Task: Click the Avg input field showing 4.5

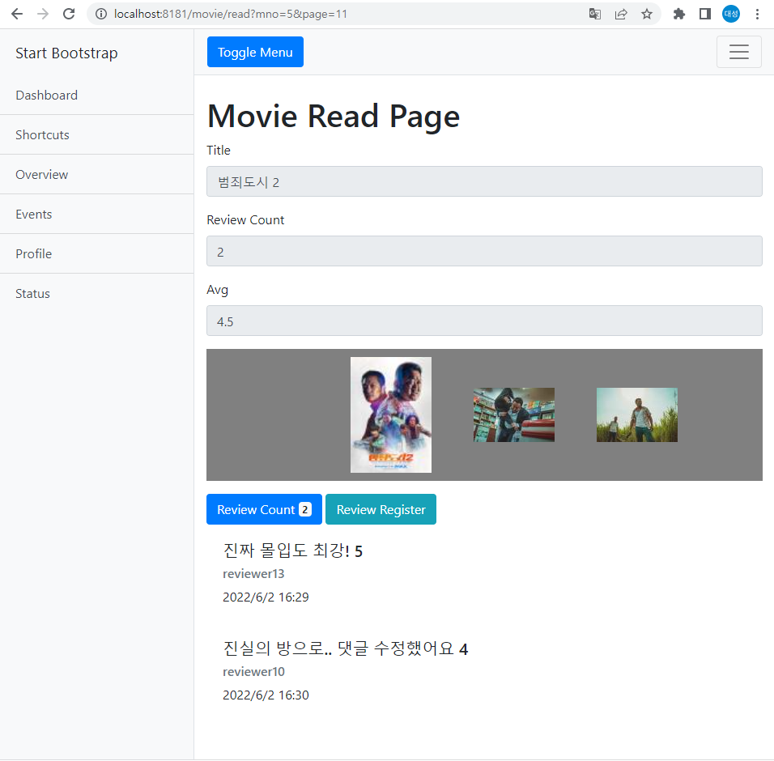Action: (484, 321)
